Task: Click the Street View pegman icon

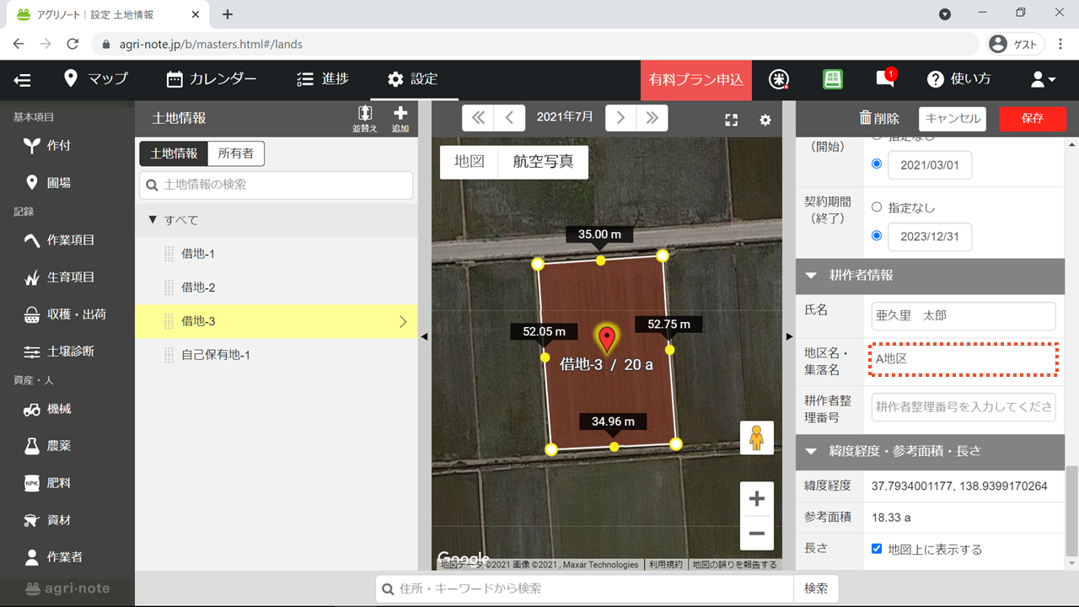Action: pyautogui.click(x=756, y=438)
